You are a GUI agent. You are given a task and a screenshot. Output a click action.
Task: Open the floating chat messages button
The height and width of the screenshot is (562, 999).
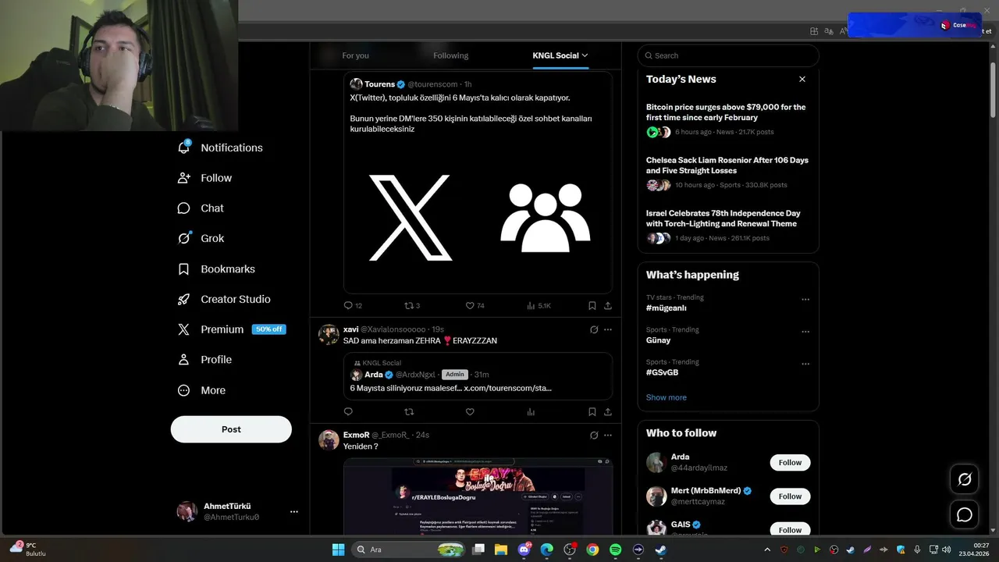click(965, 514)
